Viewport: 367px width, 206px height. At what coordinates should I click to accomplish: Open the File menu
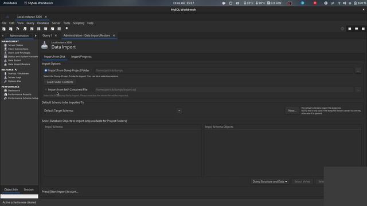[x=4, y=23]
